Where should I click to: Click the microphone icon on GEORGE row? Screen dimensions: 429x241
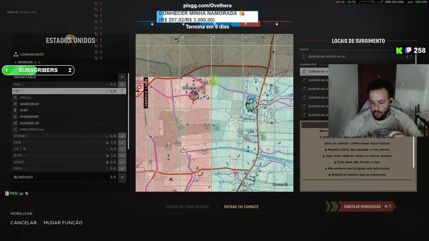(29, 136)
